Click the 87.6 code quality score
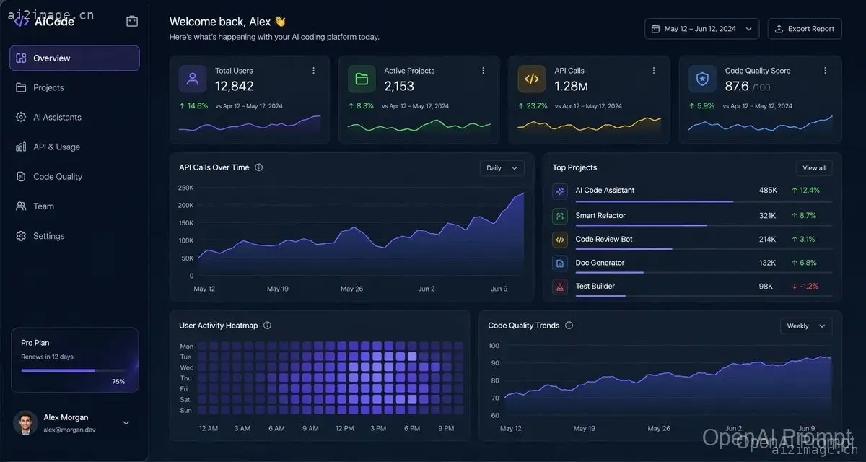866x462 pixels. pyautogui.click(x=737, y=86)
